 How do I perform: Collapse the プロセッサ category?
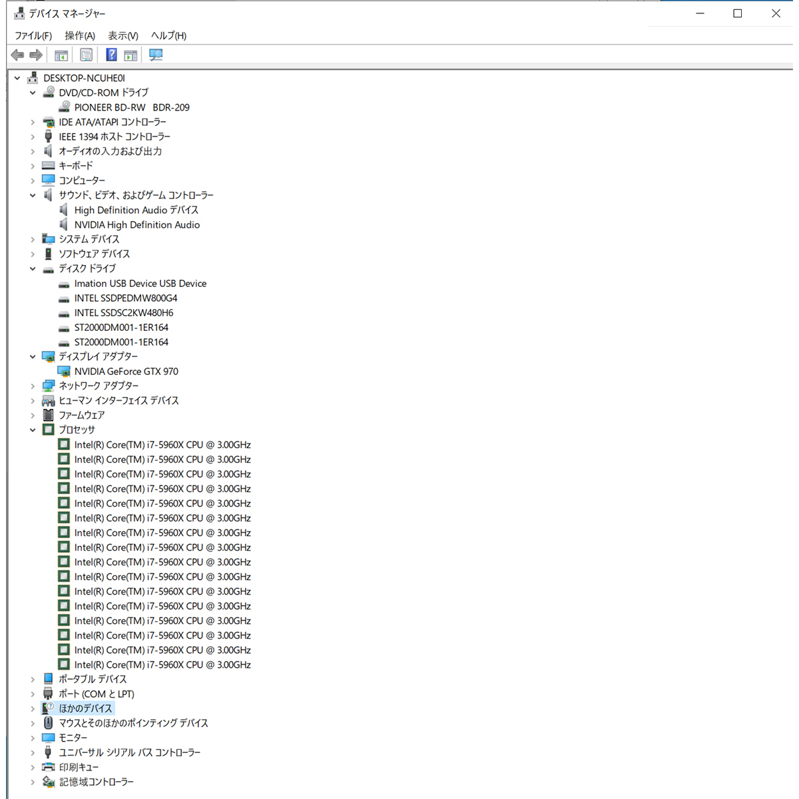[x=33, y=429]
